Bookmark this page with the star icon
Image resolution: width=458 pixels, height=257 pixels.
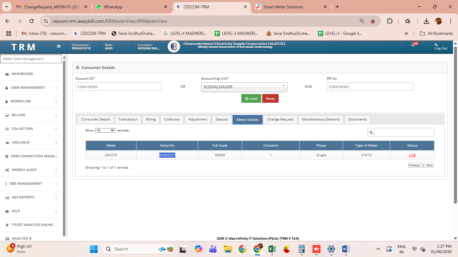pyautogui.click(x=373, y=21)
